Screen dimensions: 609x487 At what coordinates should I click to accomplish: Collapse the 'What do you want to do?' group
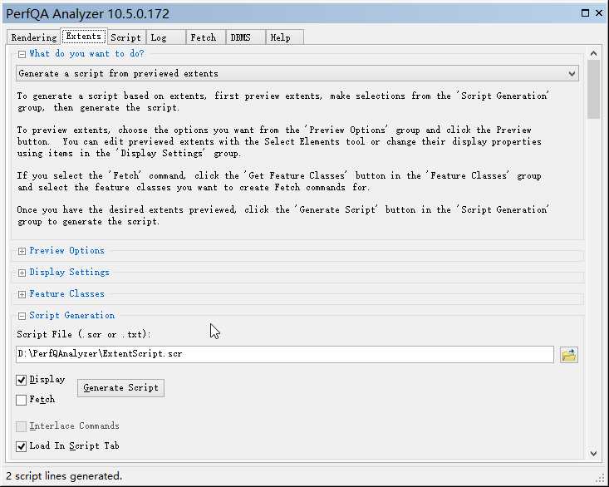click(22, 54)
